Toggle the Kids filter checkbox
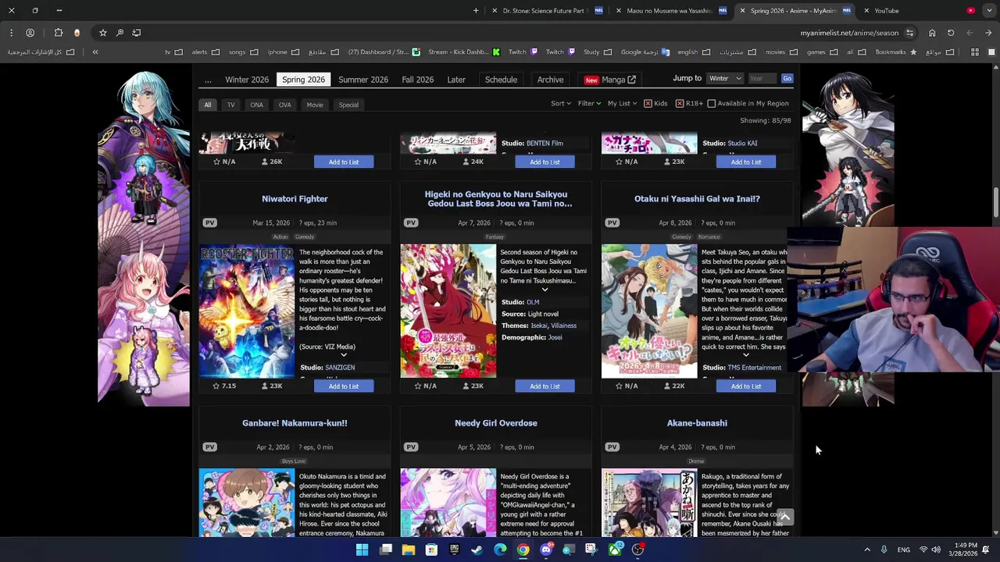Screen dimensions: 1000x562 (648, 103)
